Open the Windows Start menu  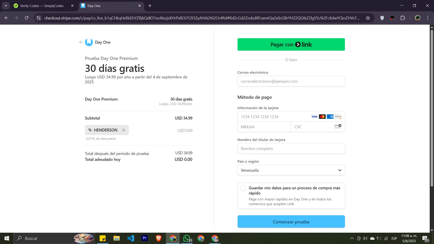pos(7,239)
